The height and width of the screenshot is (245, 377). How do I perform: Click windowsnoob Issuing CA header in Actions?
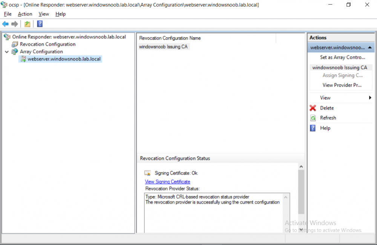coord(340,67)
